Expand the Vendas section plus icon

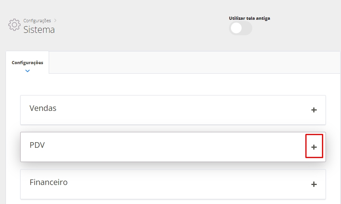314,110
